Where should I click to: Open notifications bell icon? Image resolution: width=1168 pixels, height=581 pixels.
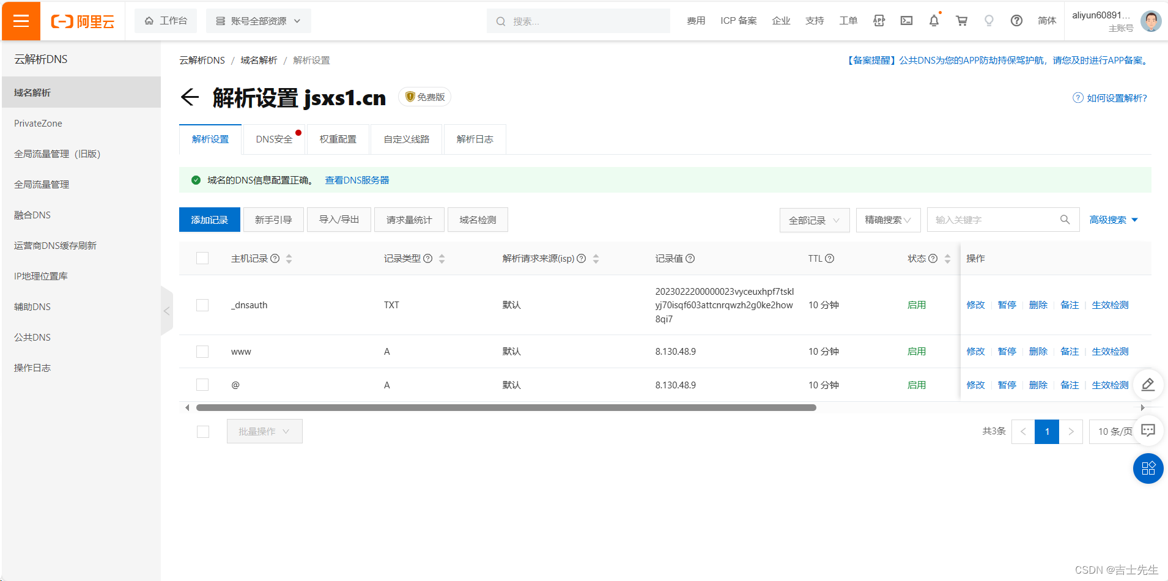click(934, 21)
